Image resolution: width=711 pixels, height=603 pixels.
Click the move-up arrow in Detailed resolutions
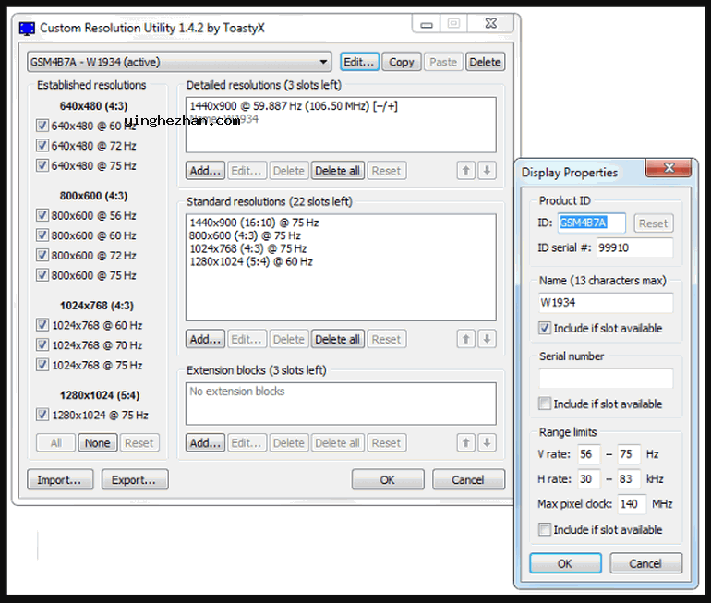tap(466, 170)
